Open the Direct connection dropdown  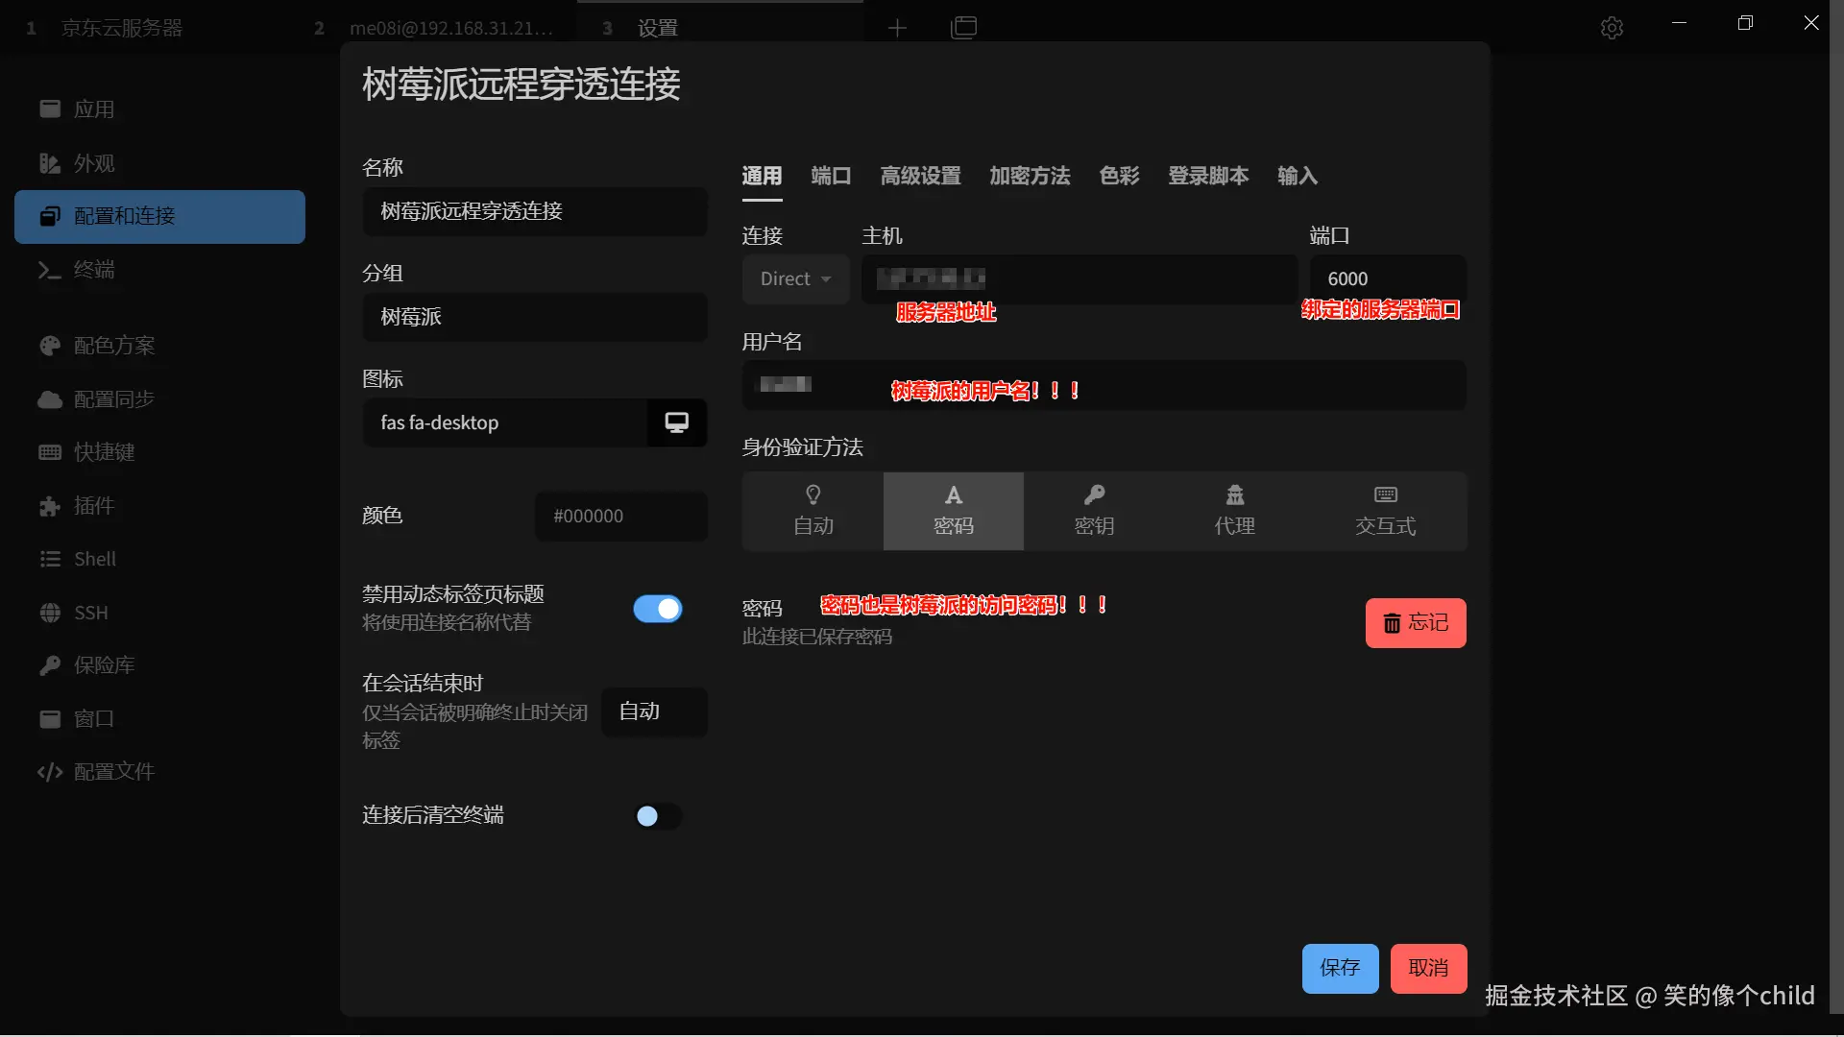tap(795, 278)
